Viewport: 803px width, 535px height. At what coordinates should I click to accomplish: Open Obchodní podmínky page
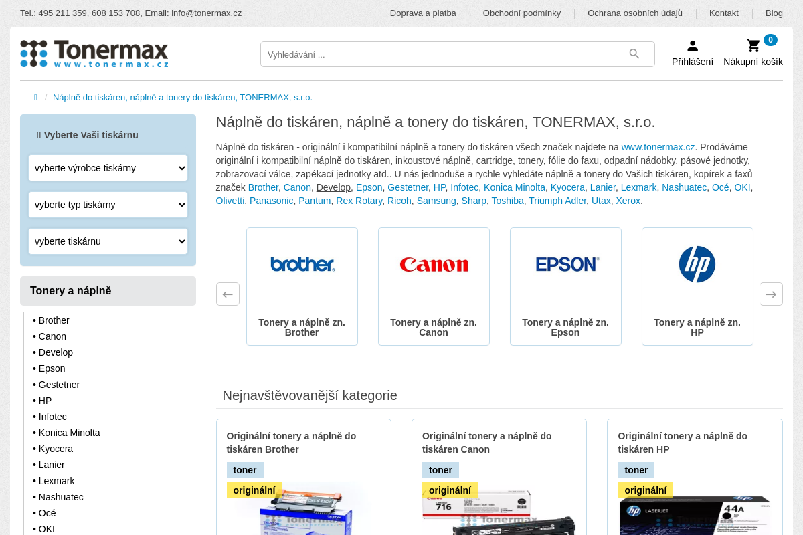[522, 13]
